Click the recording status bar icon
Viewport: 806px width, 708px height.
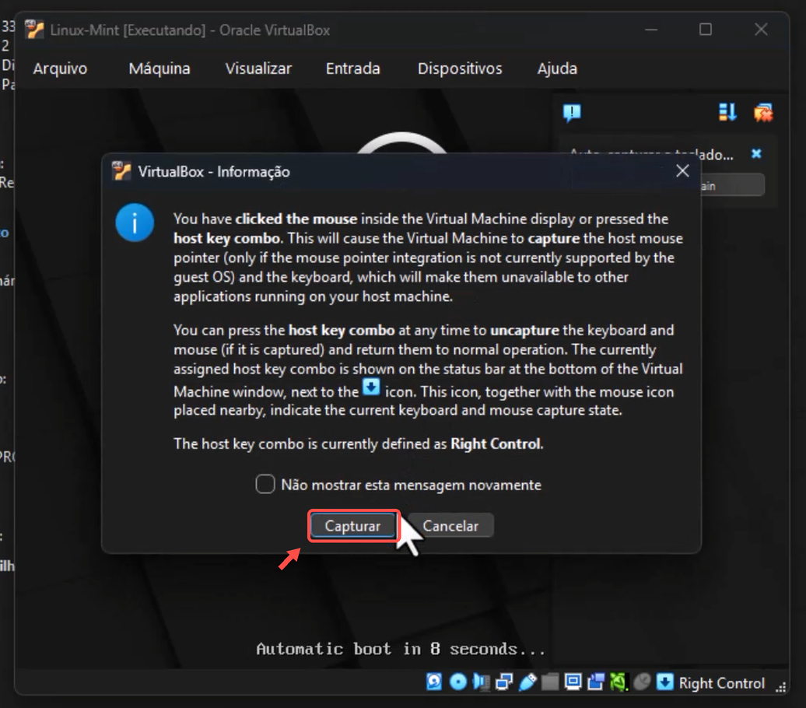[596, 682]
